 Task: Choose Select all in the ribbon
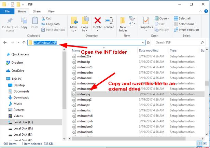tap(182, 18)
